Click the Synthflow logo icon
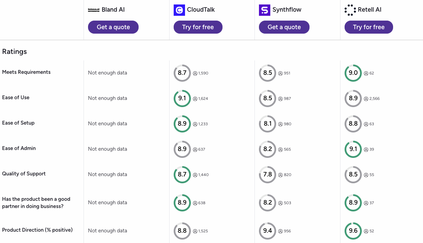Screen dimensions: 423x243 [264, 10]
